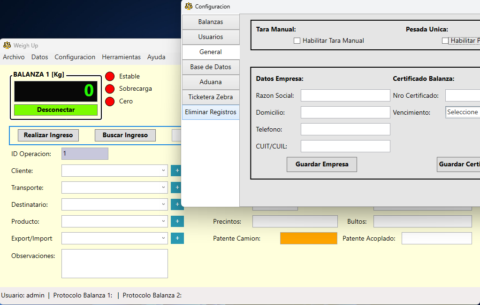Click the plus icon next to Export/Import

(177, 238)
